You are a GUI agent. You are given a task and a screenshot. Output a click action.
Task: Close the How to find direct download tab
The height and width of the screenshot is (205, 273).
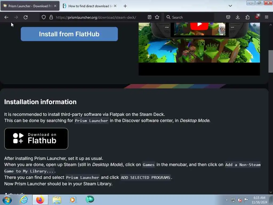pos(115,6)
